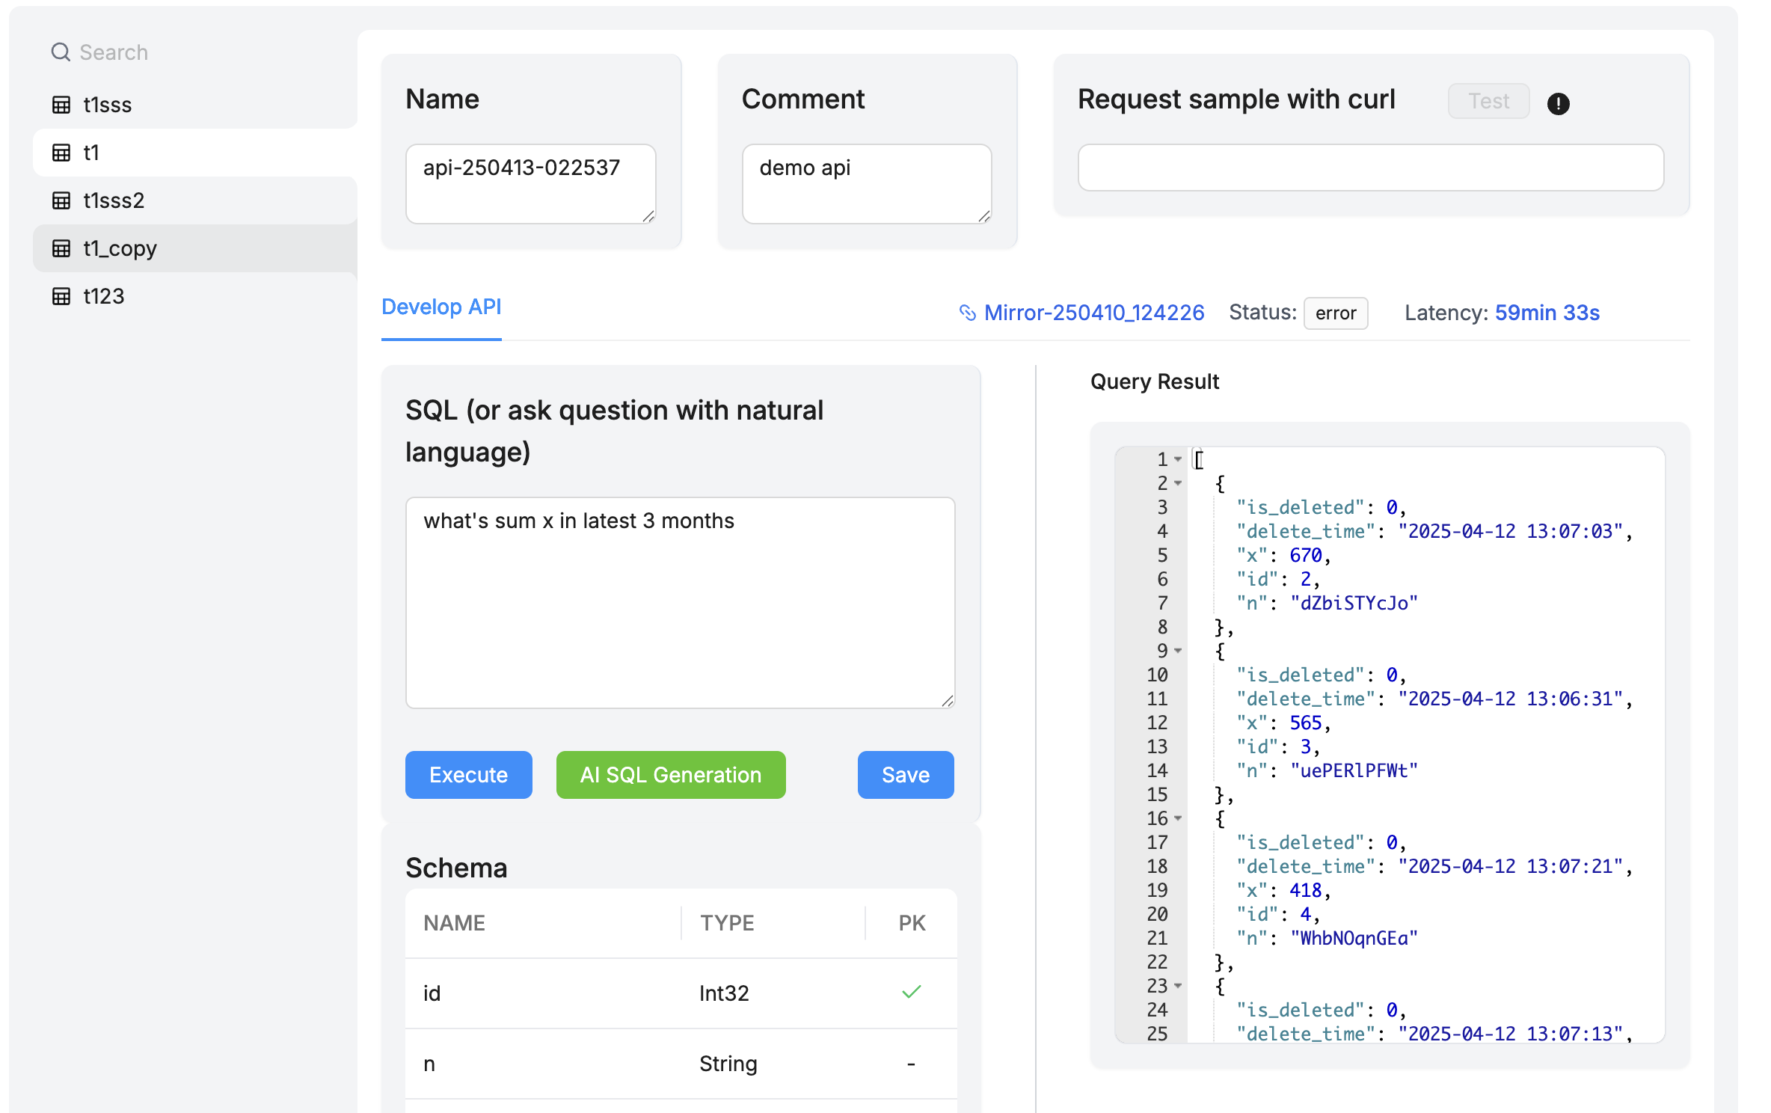
Task: Click timestamp "2025-04-12 13:07:21" in result
Action: point(1511,866)
